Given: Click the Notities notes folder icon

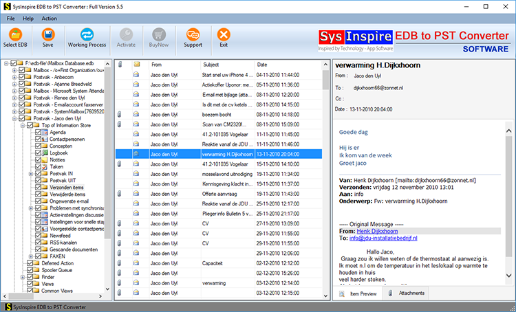Looking at the screenshot, I should pyautogui.click(x=45, y=160).
